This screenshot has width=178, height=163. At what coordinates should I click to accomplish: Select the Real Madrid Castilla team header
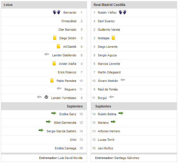(x=134, y=5)
